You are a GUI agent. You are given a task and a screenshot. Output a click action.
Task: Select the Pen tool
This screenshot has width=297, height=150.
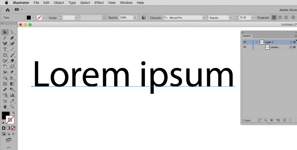click(12, 38)
